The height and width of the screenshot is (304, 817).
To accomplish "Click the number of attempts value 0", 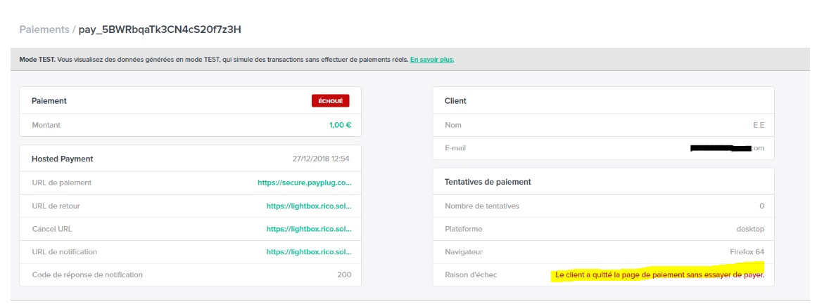I will pos(761,206).
